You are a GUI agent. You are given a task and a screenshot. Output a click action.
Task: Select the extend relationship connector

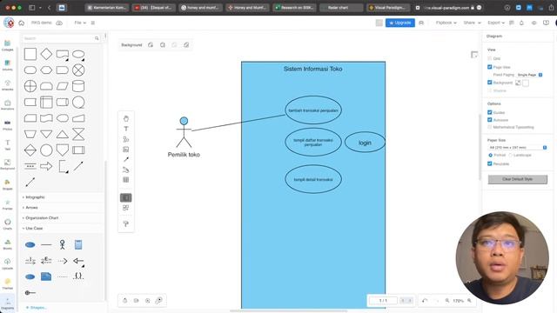click(x=46, y=261)
